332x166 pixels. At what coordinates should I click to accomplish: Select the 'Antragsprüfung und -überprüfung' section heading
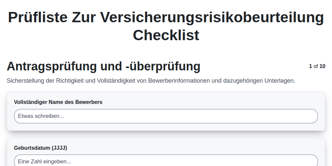[104, 66]
